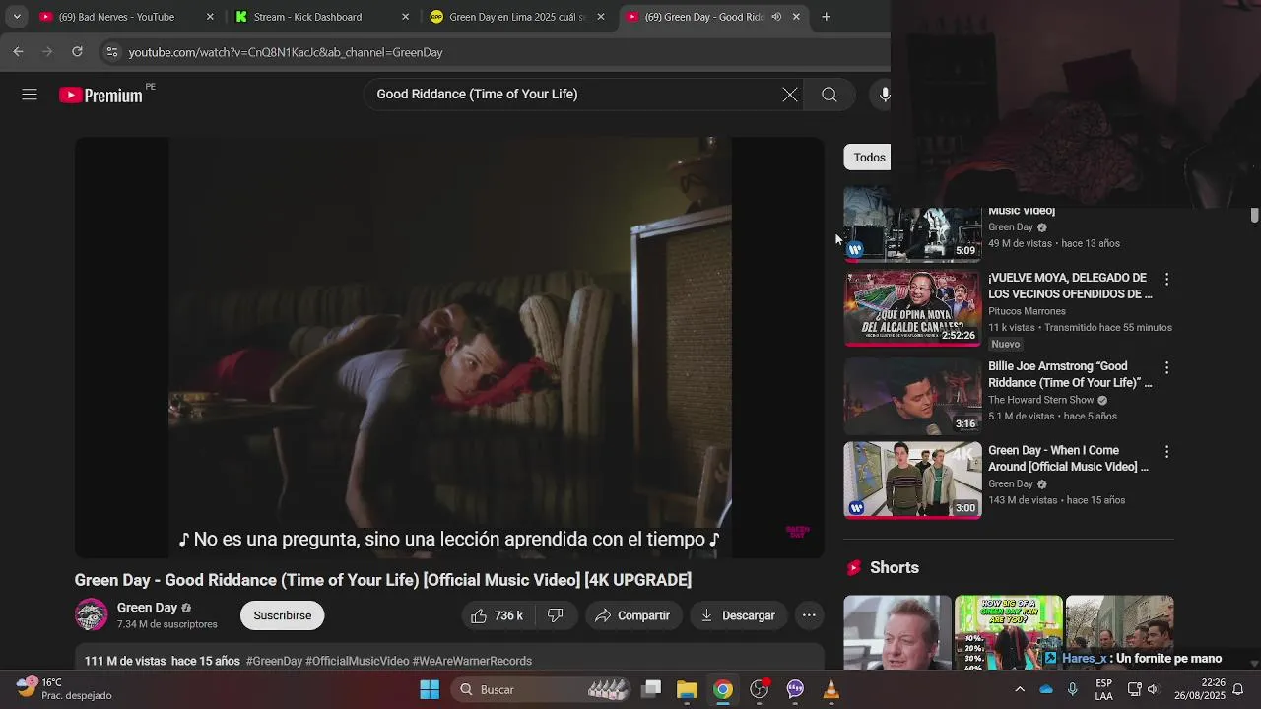Open File Explorer from the taskbar
Image resolution: width=1261 pixels, height=709 pixels.
(687, 689)
